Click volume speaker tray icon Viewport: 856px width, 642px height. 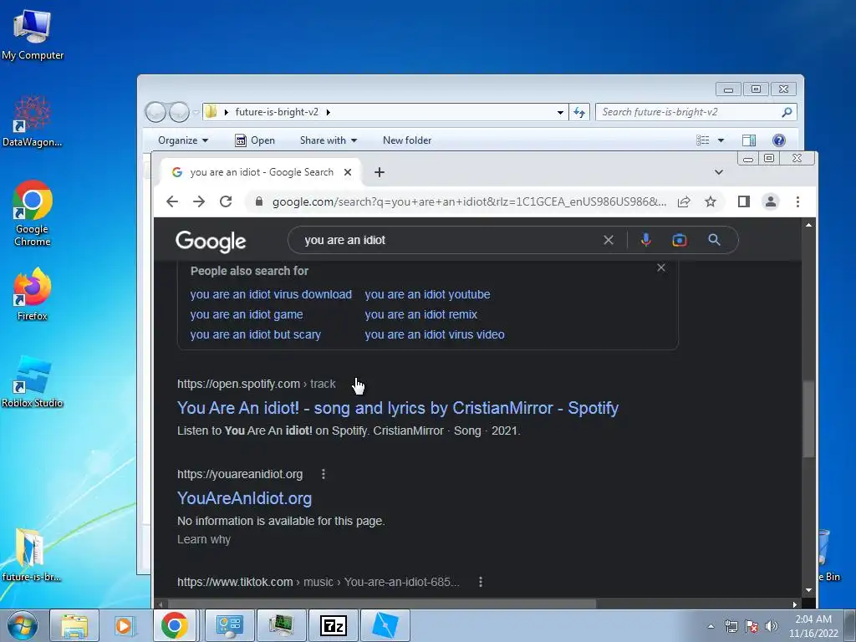(772, 626)
